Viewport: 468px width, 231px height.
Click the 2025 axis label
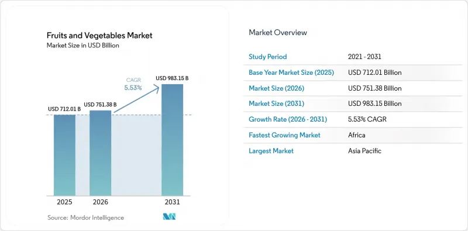(x=64, y=202)
